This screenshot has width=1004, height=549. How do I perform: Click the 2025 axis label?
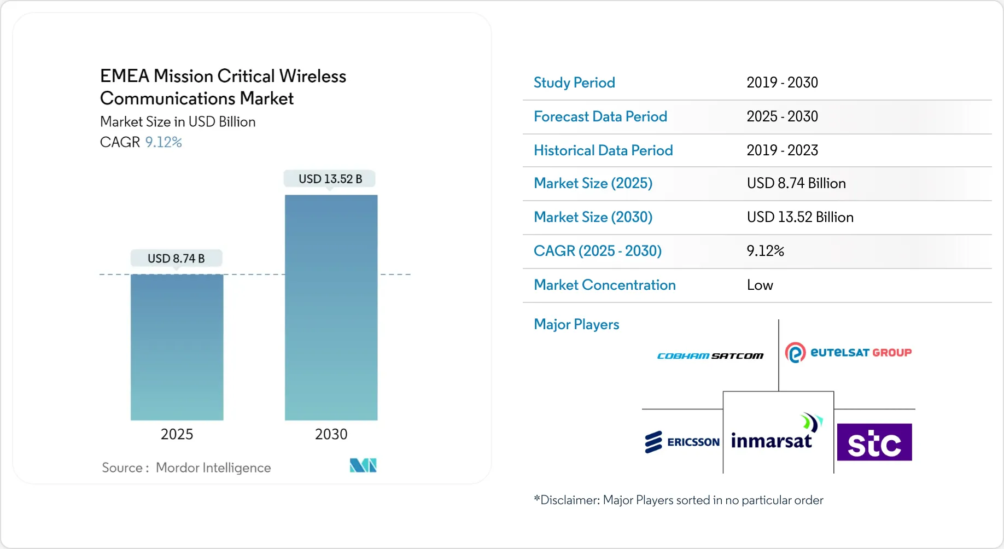coord(177,434)
